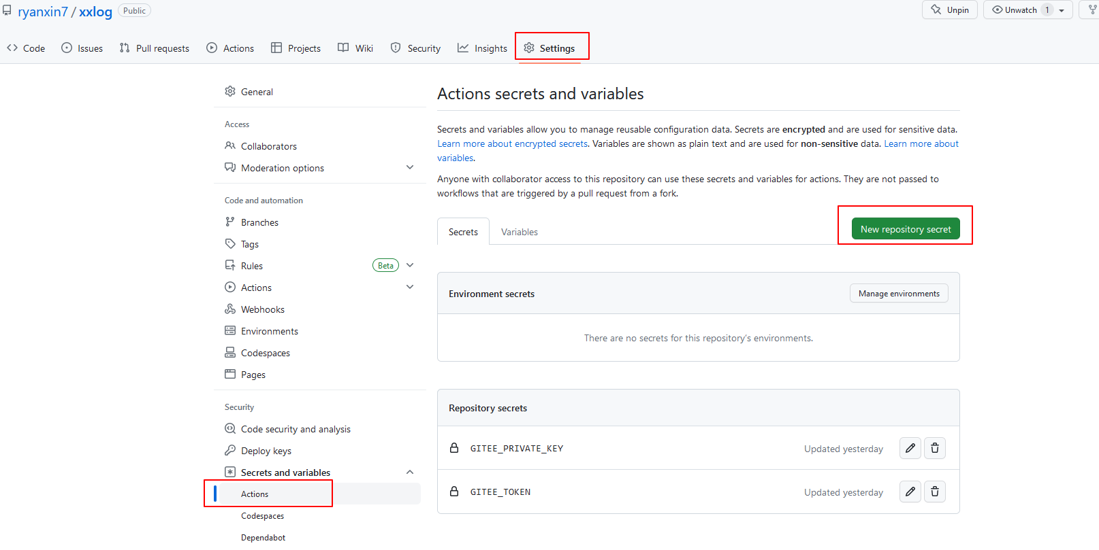Edit the GITEE_PRIVATE_KEY secret
Screen dimensions: 1099x550
pos(910,448)
